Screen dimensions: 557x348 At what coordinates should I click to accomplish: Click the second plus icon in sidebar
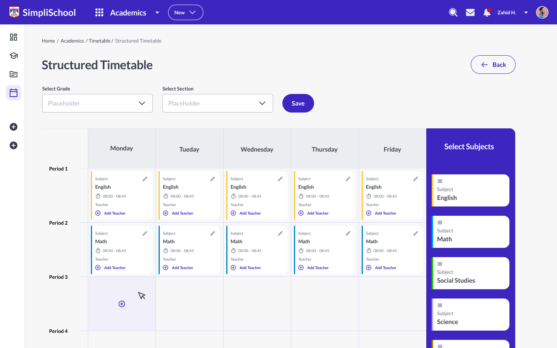click(14, 145)
